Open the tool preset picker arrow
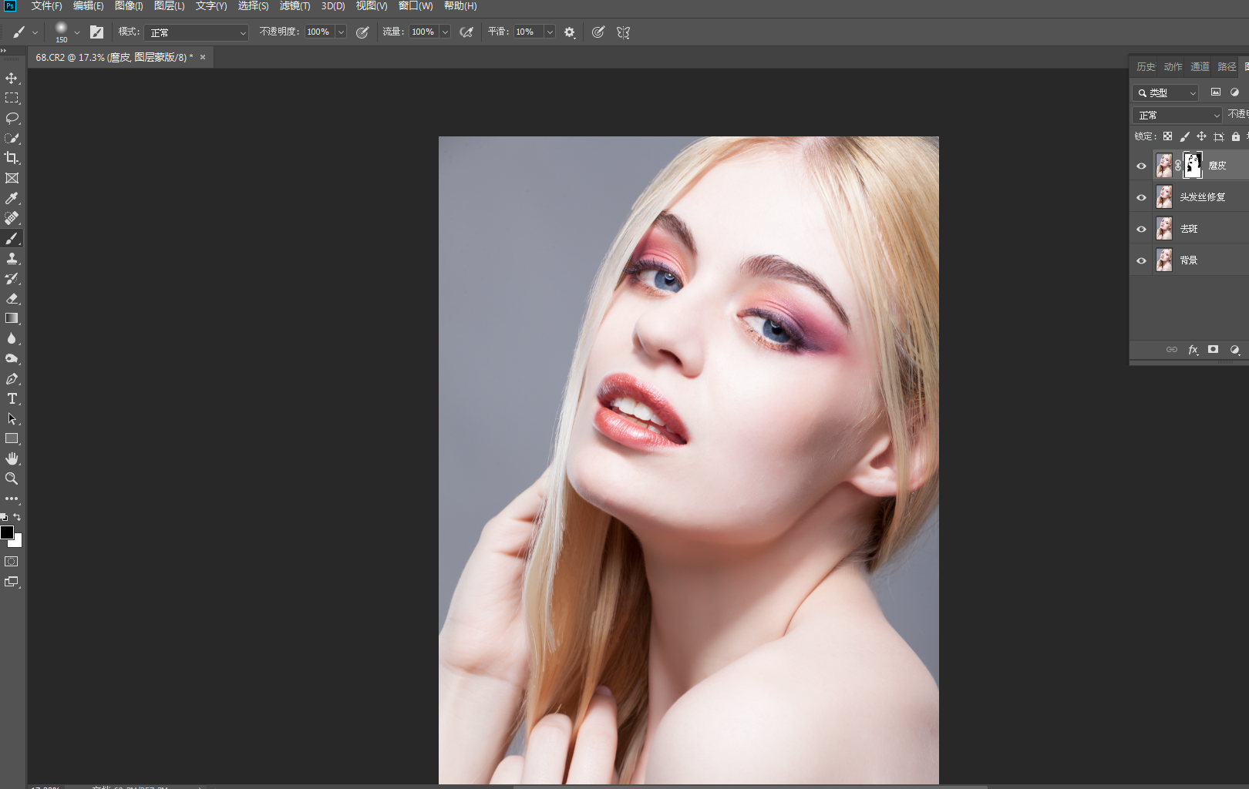 point(35,32)
